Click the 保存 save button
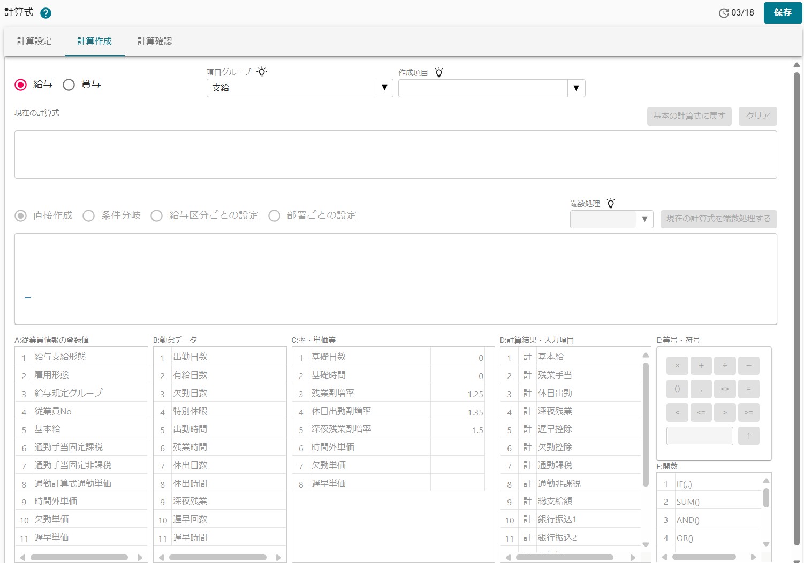The height and width of the screenshot is (563, 804). click(783, 12)
